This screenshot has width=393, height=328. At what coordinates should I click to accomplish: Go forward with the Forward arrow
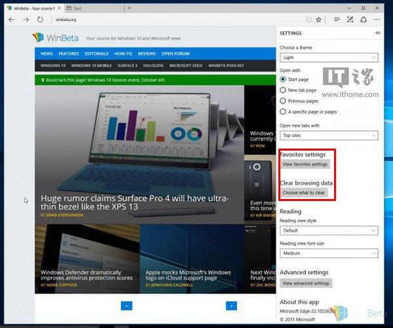26,20
